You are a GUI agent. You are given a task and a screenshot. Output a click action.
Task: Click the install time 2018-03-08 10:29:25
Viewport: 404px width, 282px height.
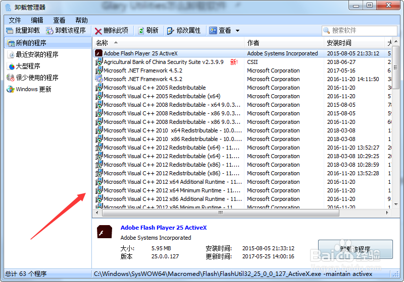click(353, 156)
